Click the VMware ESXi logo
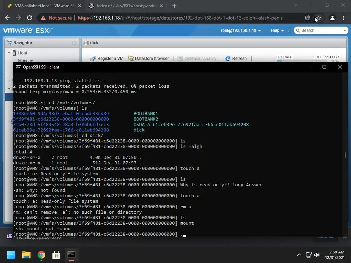The height and width of the screenshot is (263, 351). coord(28,30)
